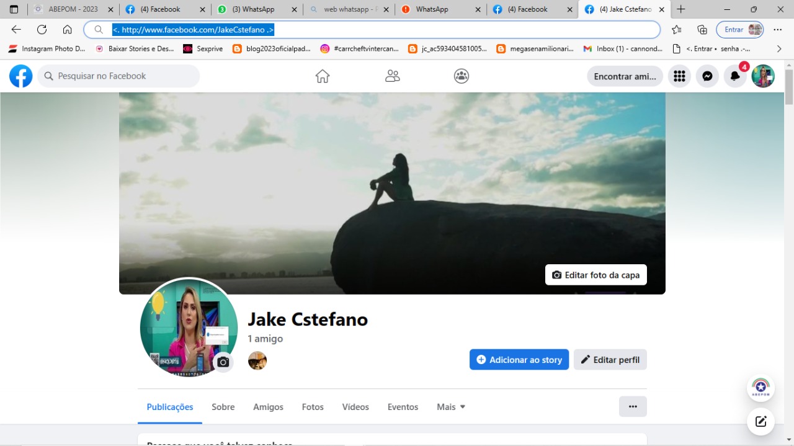Open browser Settings and more ellipsis
This screenshot has width=794, height=446.
[778, 30]
